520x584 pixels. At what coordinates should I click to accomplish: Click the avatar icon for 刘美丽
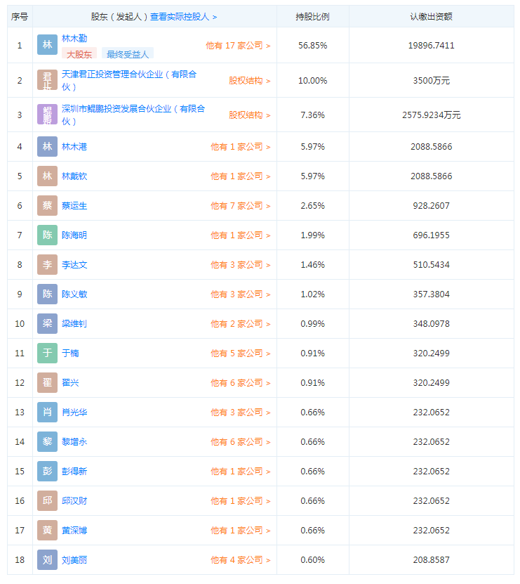pyautogui.click(x=47, y=560)
